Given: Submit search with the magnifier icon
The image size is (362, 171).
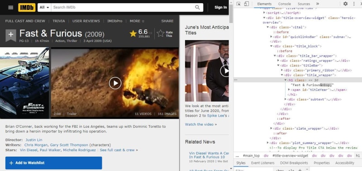Looking at the screenshot, I should click(x=197, y=7).
